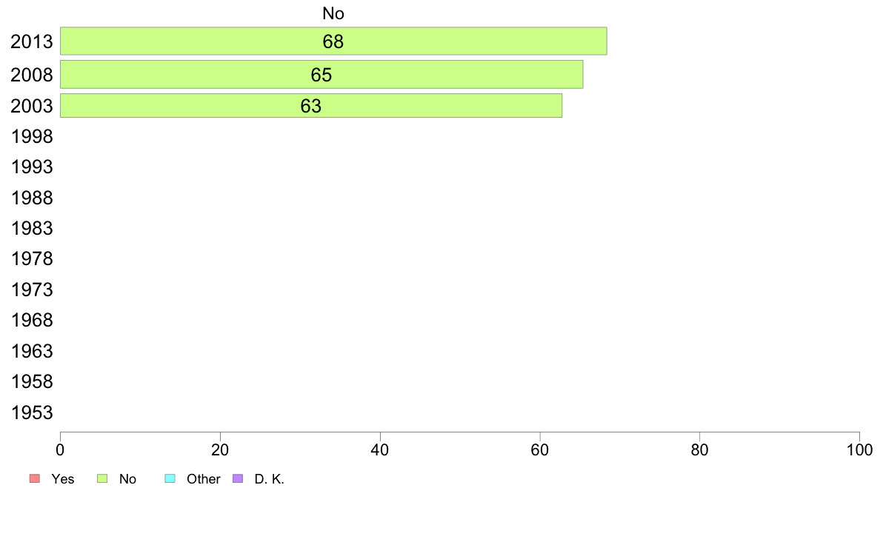Click the No column header label
This screenshot has width=880, height=545.
[333, 13]
